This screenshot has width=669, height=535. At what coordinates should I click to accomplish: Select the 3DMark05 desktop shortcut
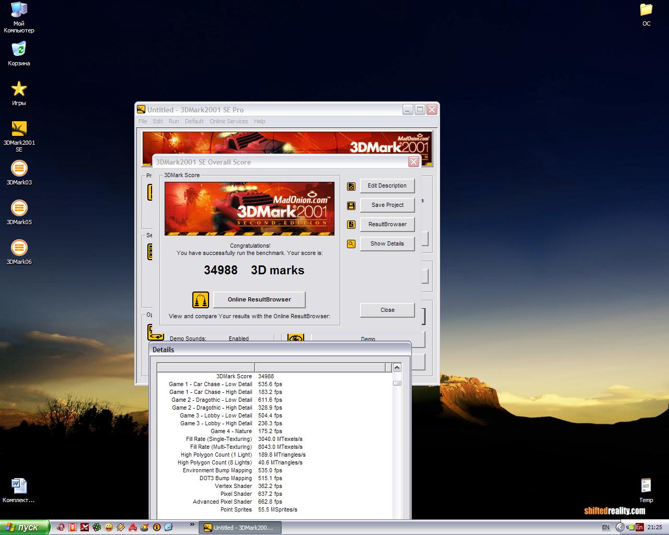[x=19, y=213]
